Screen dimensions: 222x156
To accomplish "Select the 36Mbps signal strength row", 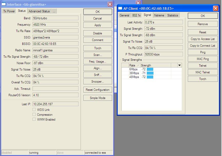I will point(151,73).
